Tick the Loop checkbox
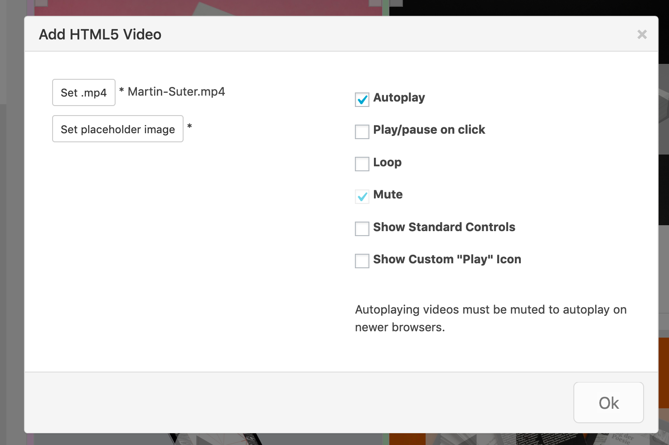The image size is (669, 445). 362,164
